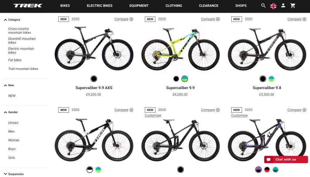
Task: Click the compare plus icon for Supercaliber 9.8
Action: point(304,19)
